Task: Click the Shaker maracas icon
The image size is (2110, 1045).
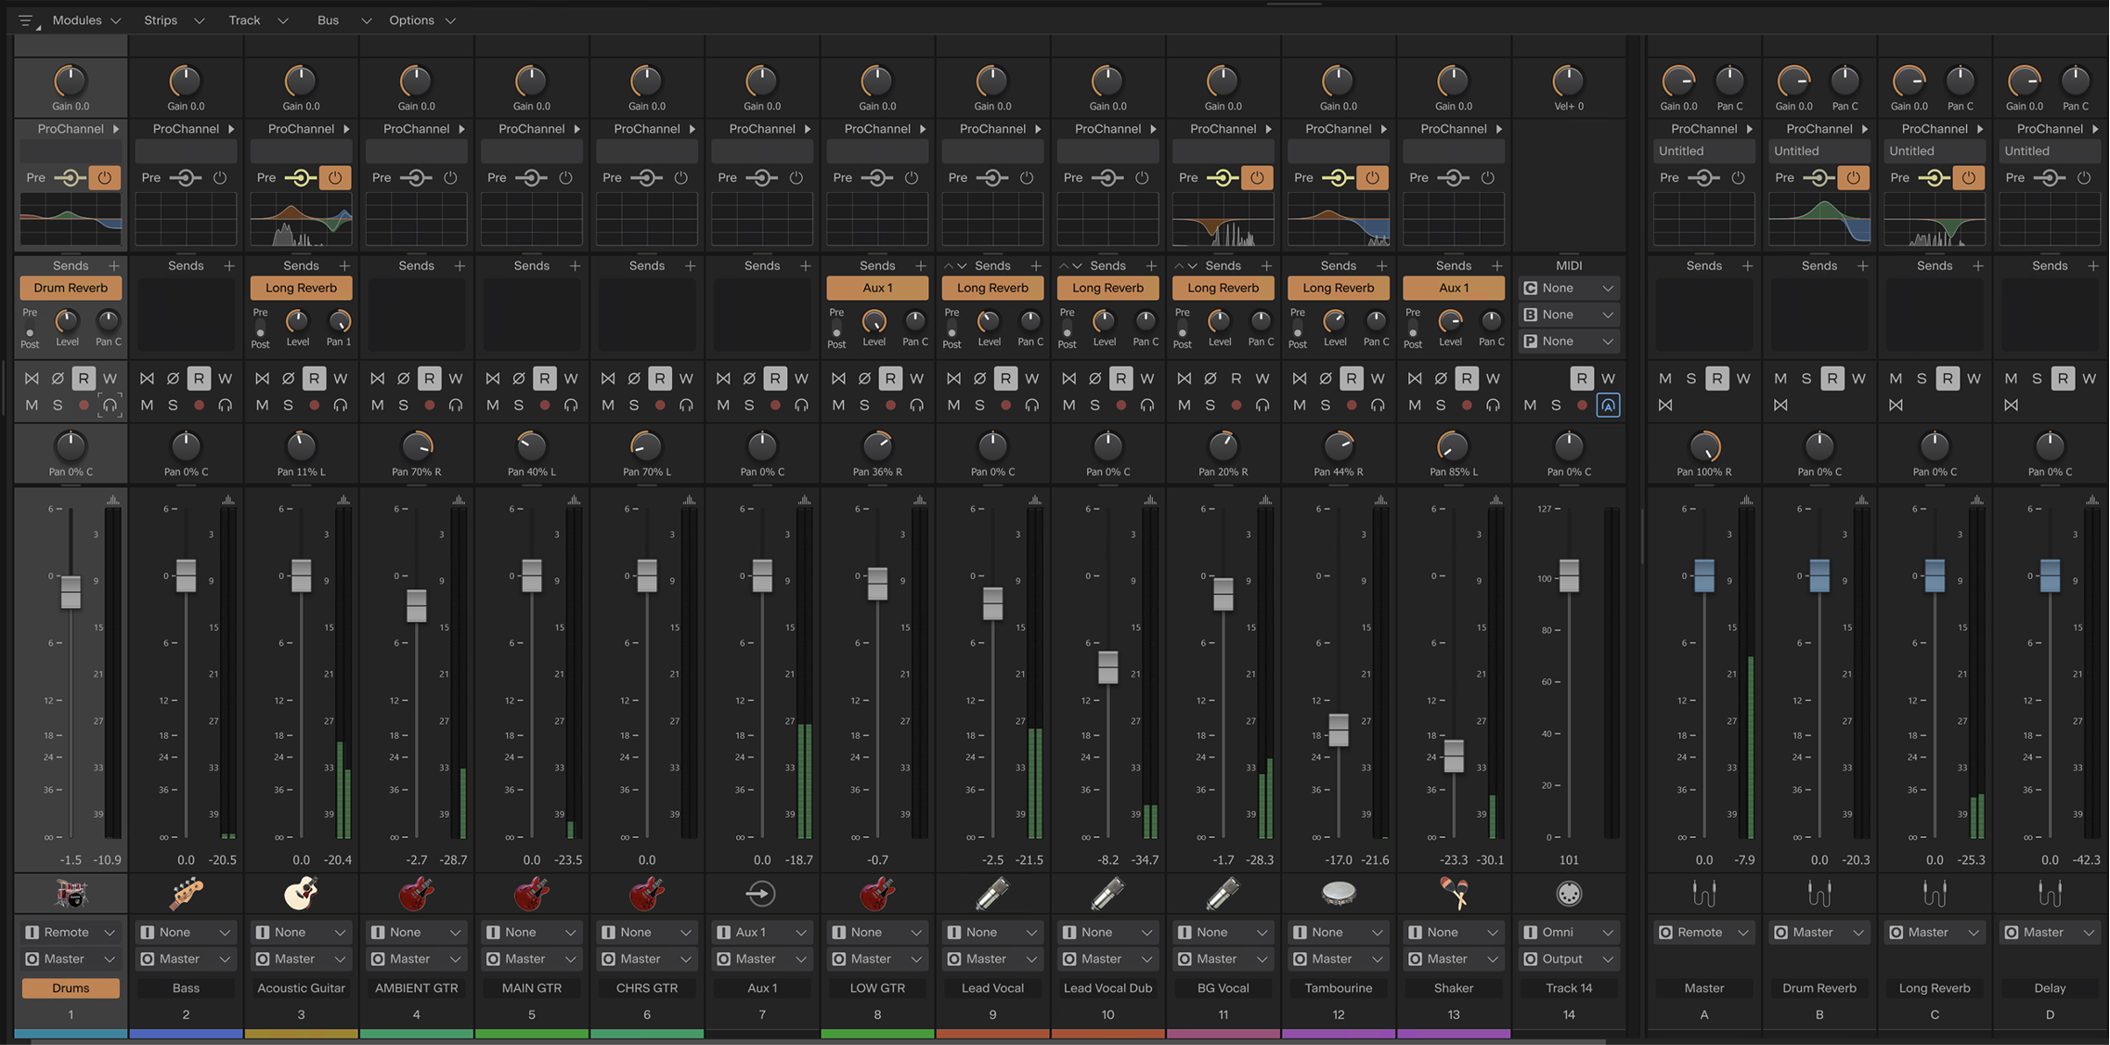Action: (x=1453, y=894)
